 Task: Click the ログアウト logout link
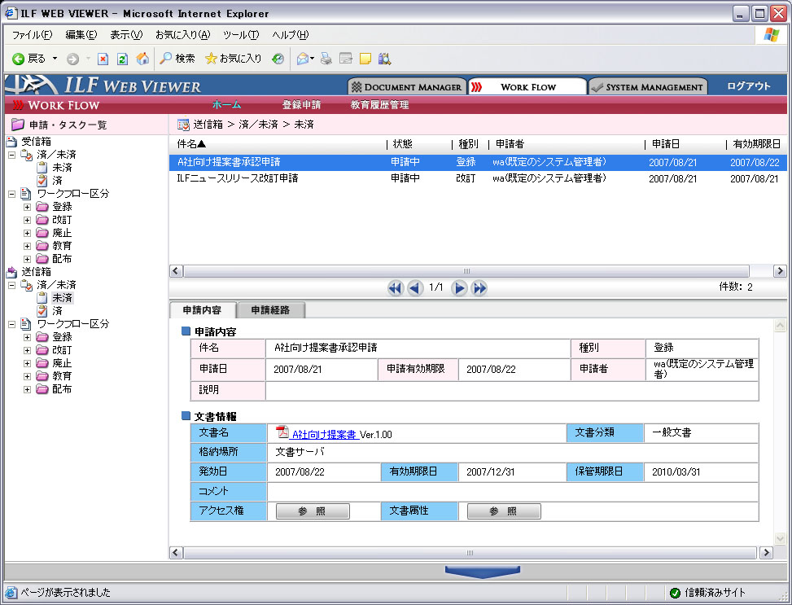[749, 86]
